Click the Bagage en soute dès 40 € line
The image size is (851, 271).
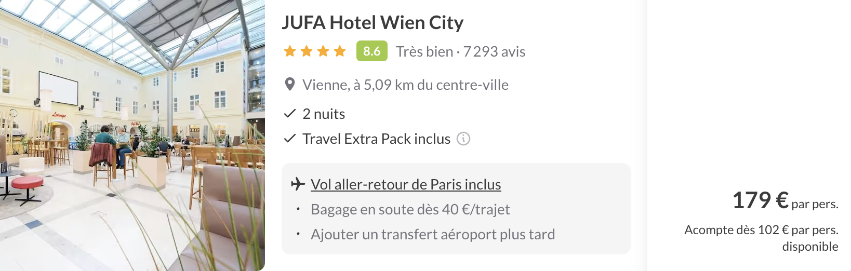tap(410, 209)
